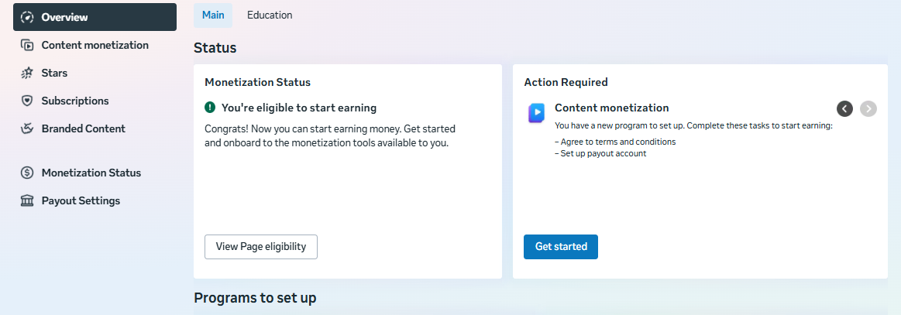Click the Monetization Status dollar icon
901x315 pixels.
pos(27,173)
